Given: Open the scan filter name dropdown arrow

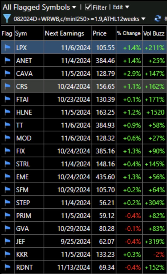Looking at the screenshot, I should pos(143,19).
